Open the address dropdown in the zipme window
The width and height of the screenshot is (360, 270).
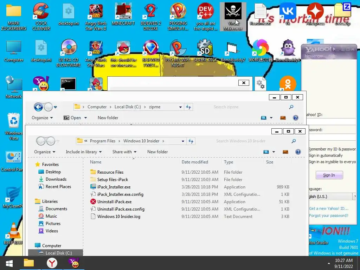[x=180, y=107]
